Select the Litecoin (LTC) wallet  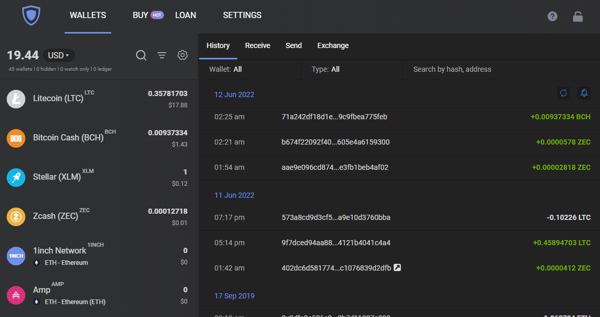coord(99,99)
